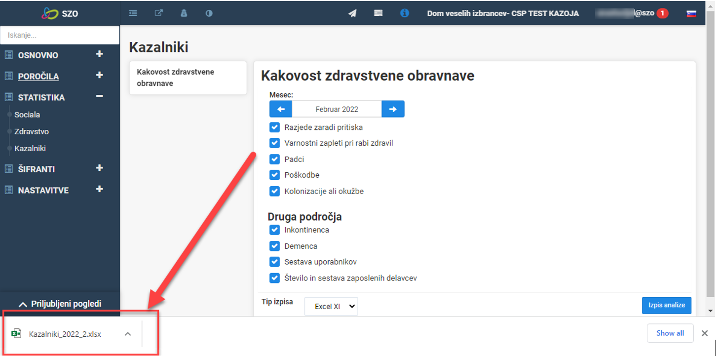Screen dimensions: 716x358
Task: Collapse STATISTIKA with its minus sign
Action: point(99,96)
